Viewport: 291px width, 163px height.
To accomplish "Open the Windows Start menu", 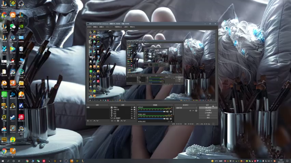I will tap(2, 161).
